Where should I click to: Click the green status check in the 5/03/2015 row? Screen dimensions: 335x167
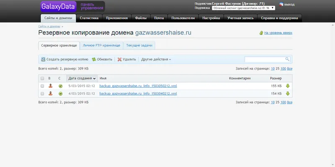(x=60, y=86)
